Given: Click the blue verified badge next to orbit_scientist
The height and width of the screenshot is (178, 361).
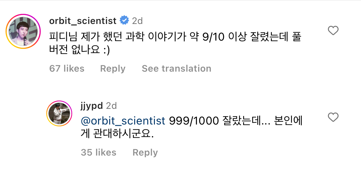Looking at the screenshot, I should [124, 20].
